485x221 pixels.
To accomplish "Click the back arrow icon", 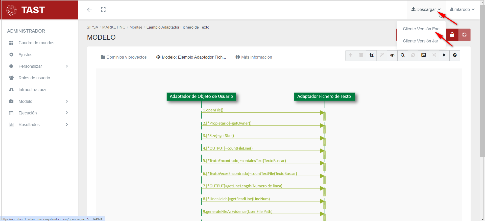I will point(90,10).
